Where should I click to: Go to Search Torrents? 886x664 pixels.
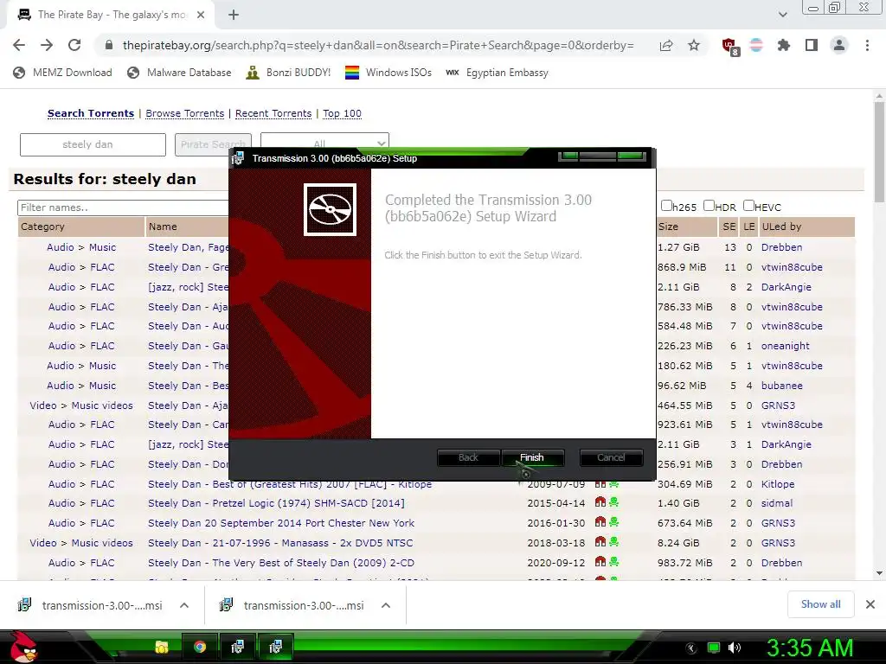(x=90, y=113)
